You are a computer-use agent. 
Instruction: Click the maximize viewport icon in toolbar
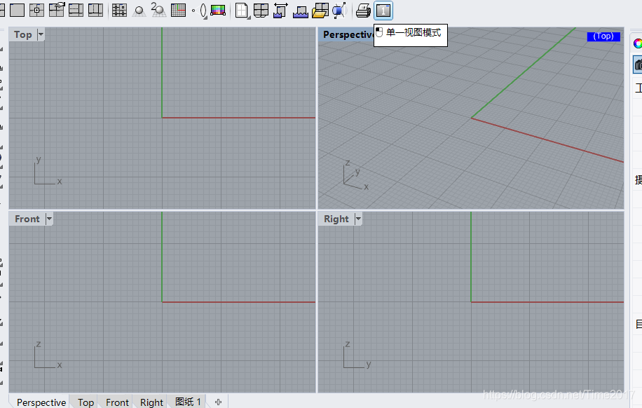pyautogui.click(x=18, y=11)
